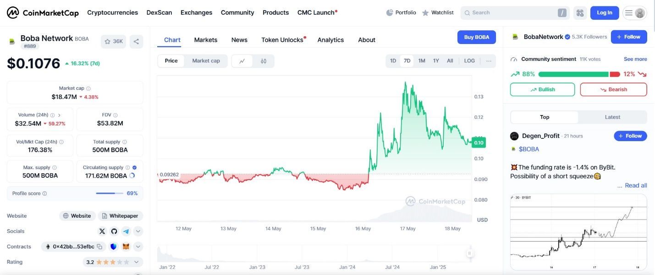
Task: Click the QR code scan icon
Action: [580, 13]
